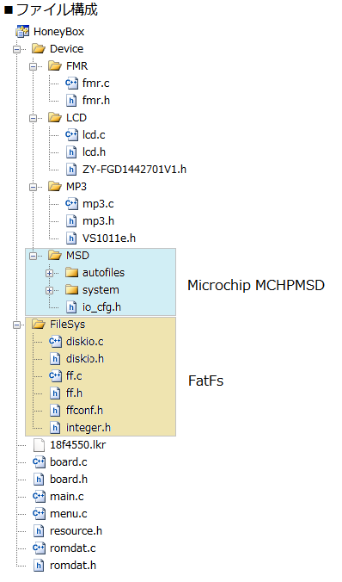The height and width of the screenshot is (582, 342).
Task: Select ffconf.h in the FileSys folder
Action: tap(84, 410)
